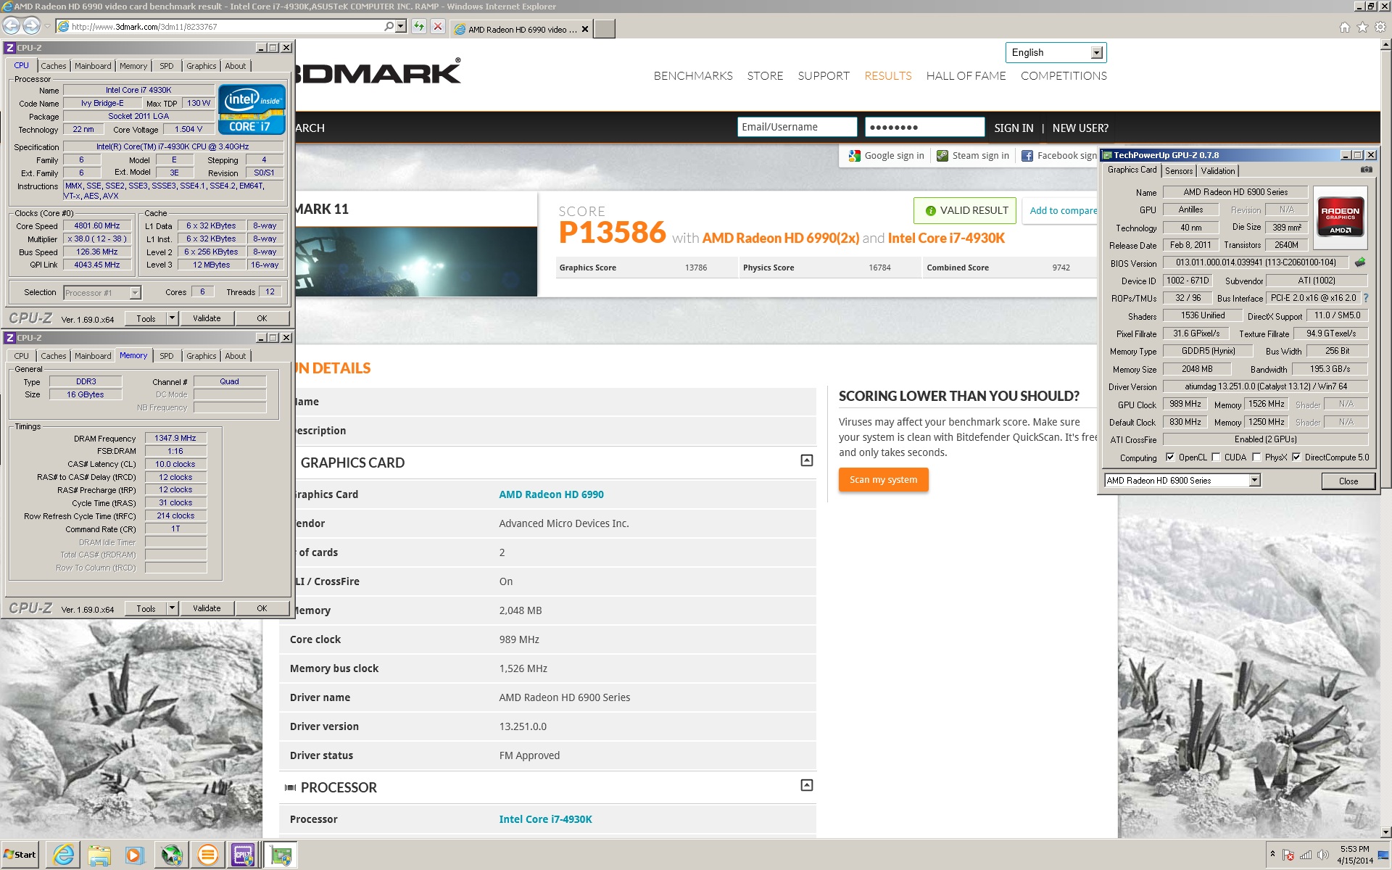1392x870 pixels.
Task: Open the address bar history dropdown arrow
Action: pos(401,27)
